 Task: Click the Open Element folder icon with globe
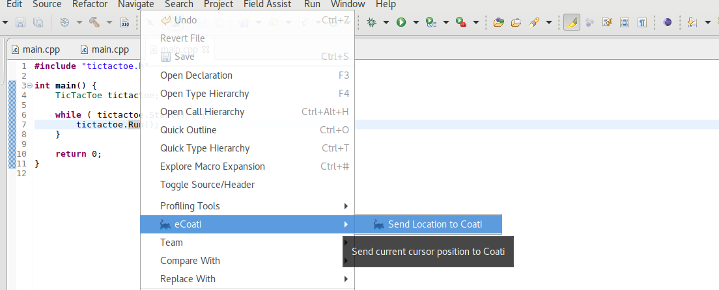(x=499, y=22)
